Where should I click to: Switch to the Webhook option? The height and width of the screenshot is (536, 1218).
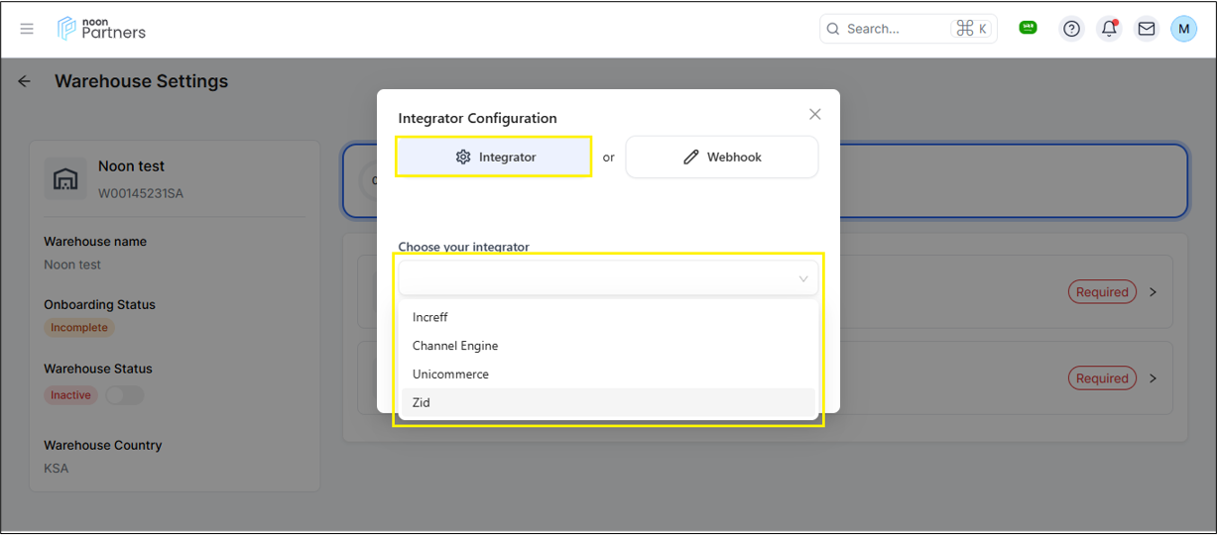click(x=721, y=157)
